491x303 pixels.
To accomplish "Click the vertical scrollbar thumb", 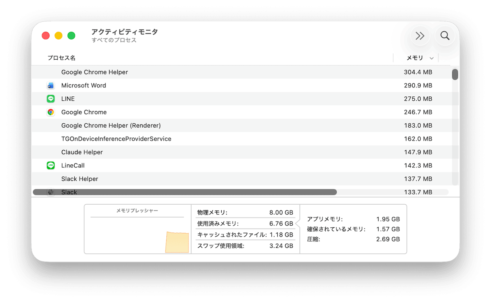I will point(455,75).
